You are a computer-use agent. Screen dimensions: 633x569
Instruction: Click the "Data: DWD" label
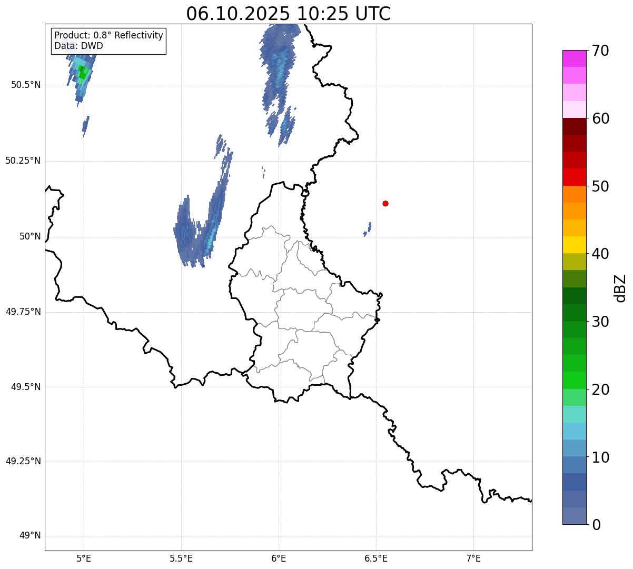(78, 46)
